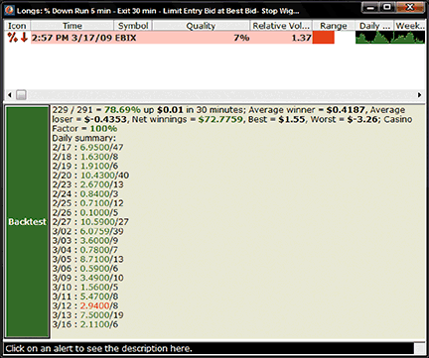
Task: Click the horizontal scrollbar right arrow
Action: [x=419, y=95]
